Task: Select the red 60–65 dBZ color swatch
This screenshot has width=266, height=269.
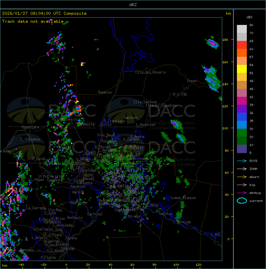Action: click(x=242, y=45)
